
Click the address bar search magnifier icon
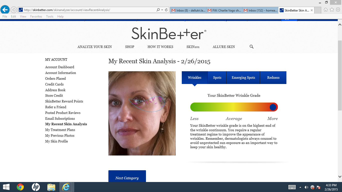158,10
